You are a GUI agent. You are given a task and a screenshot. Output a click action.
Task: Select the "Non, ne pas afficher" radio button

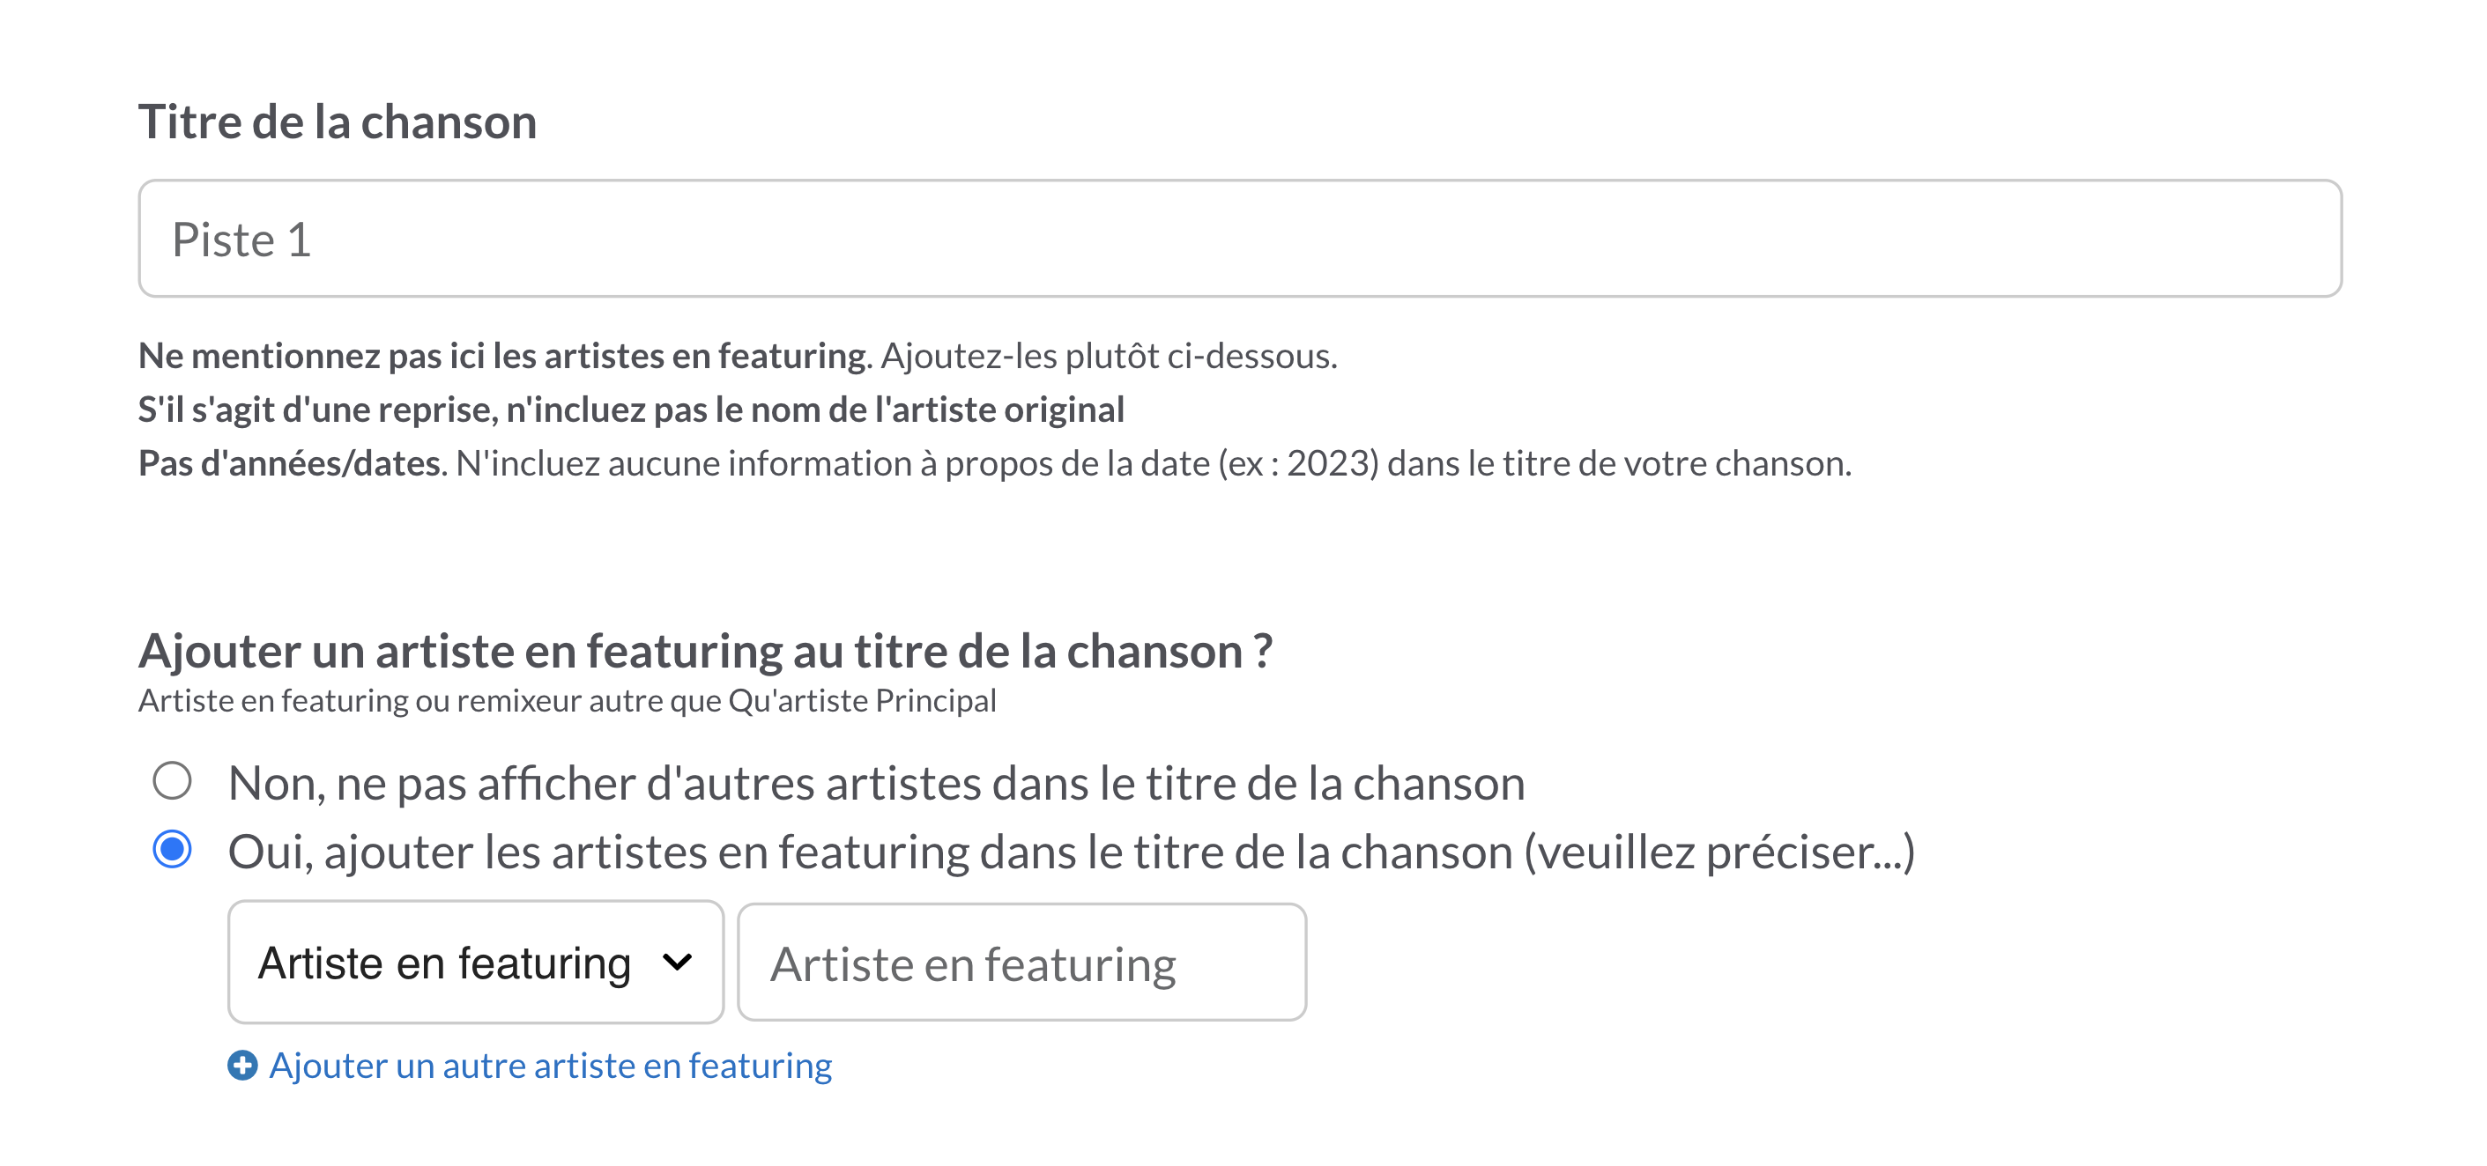[172, 780]
